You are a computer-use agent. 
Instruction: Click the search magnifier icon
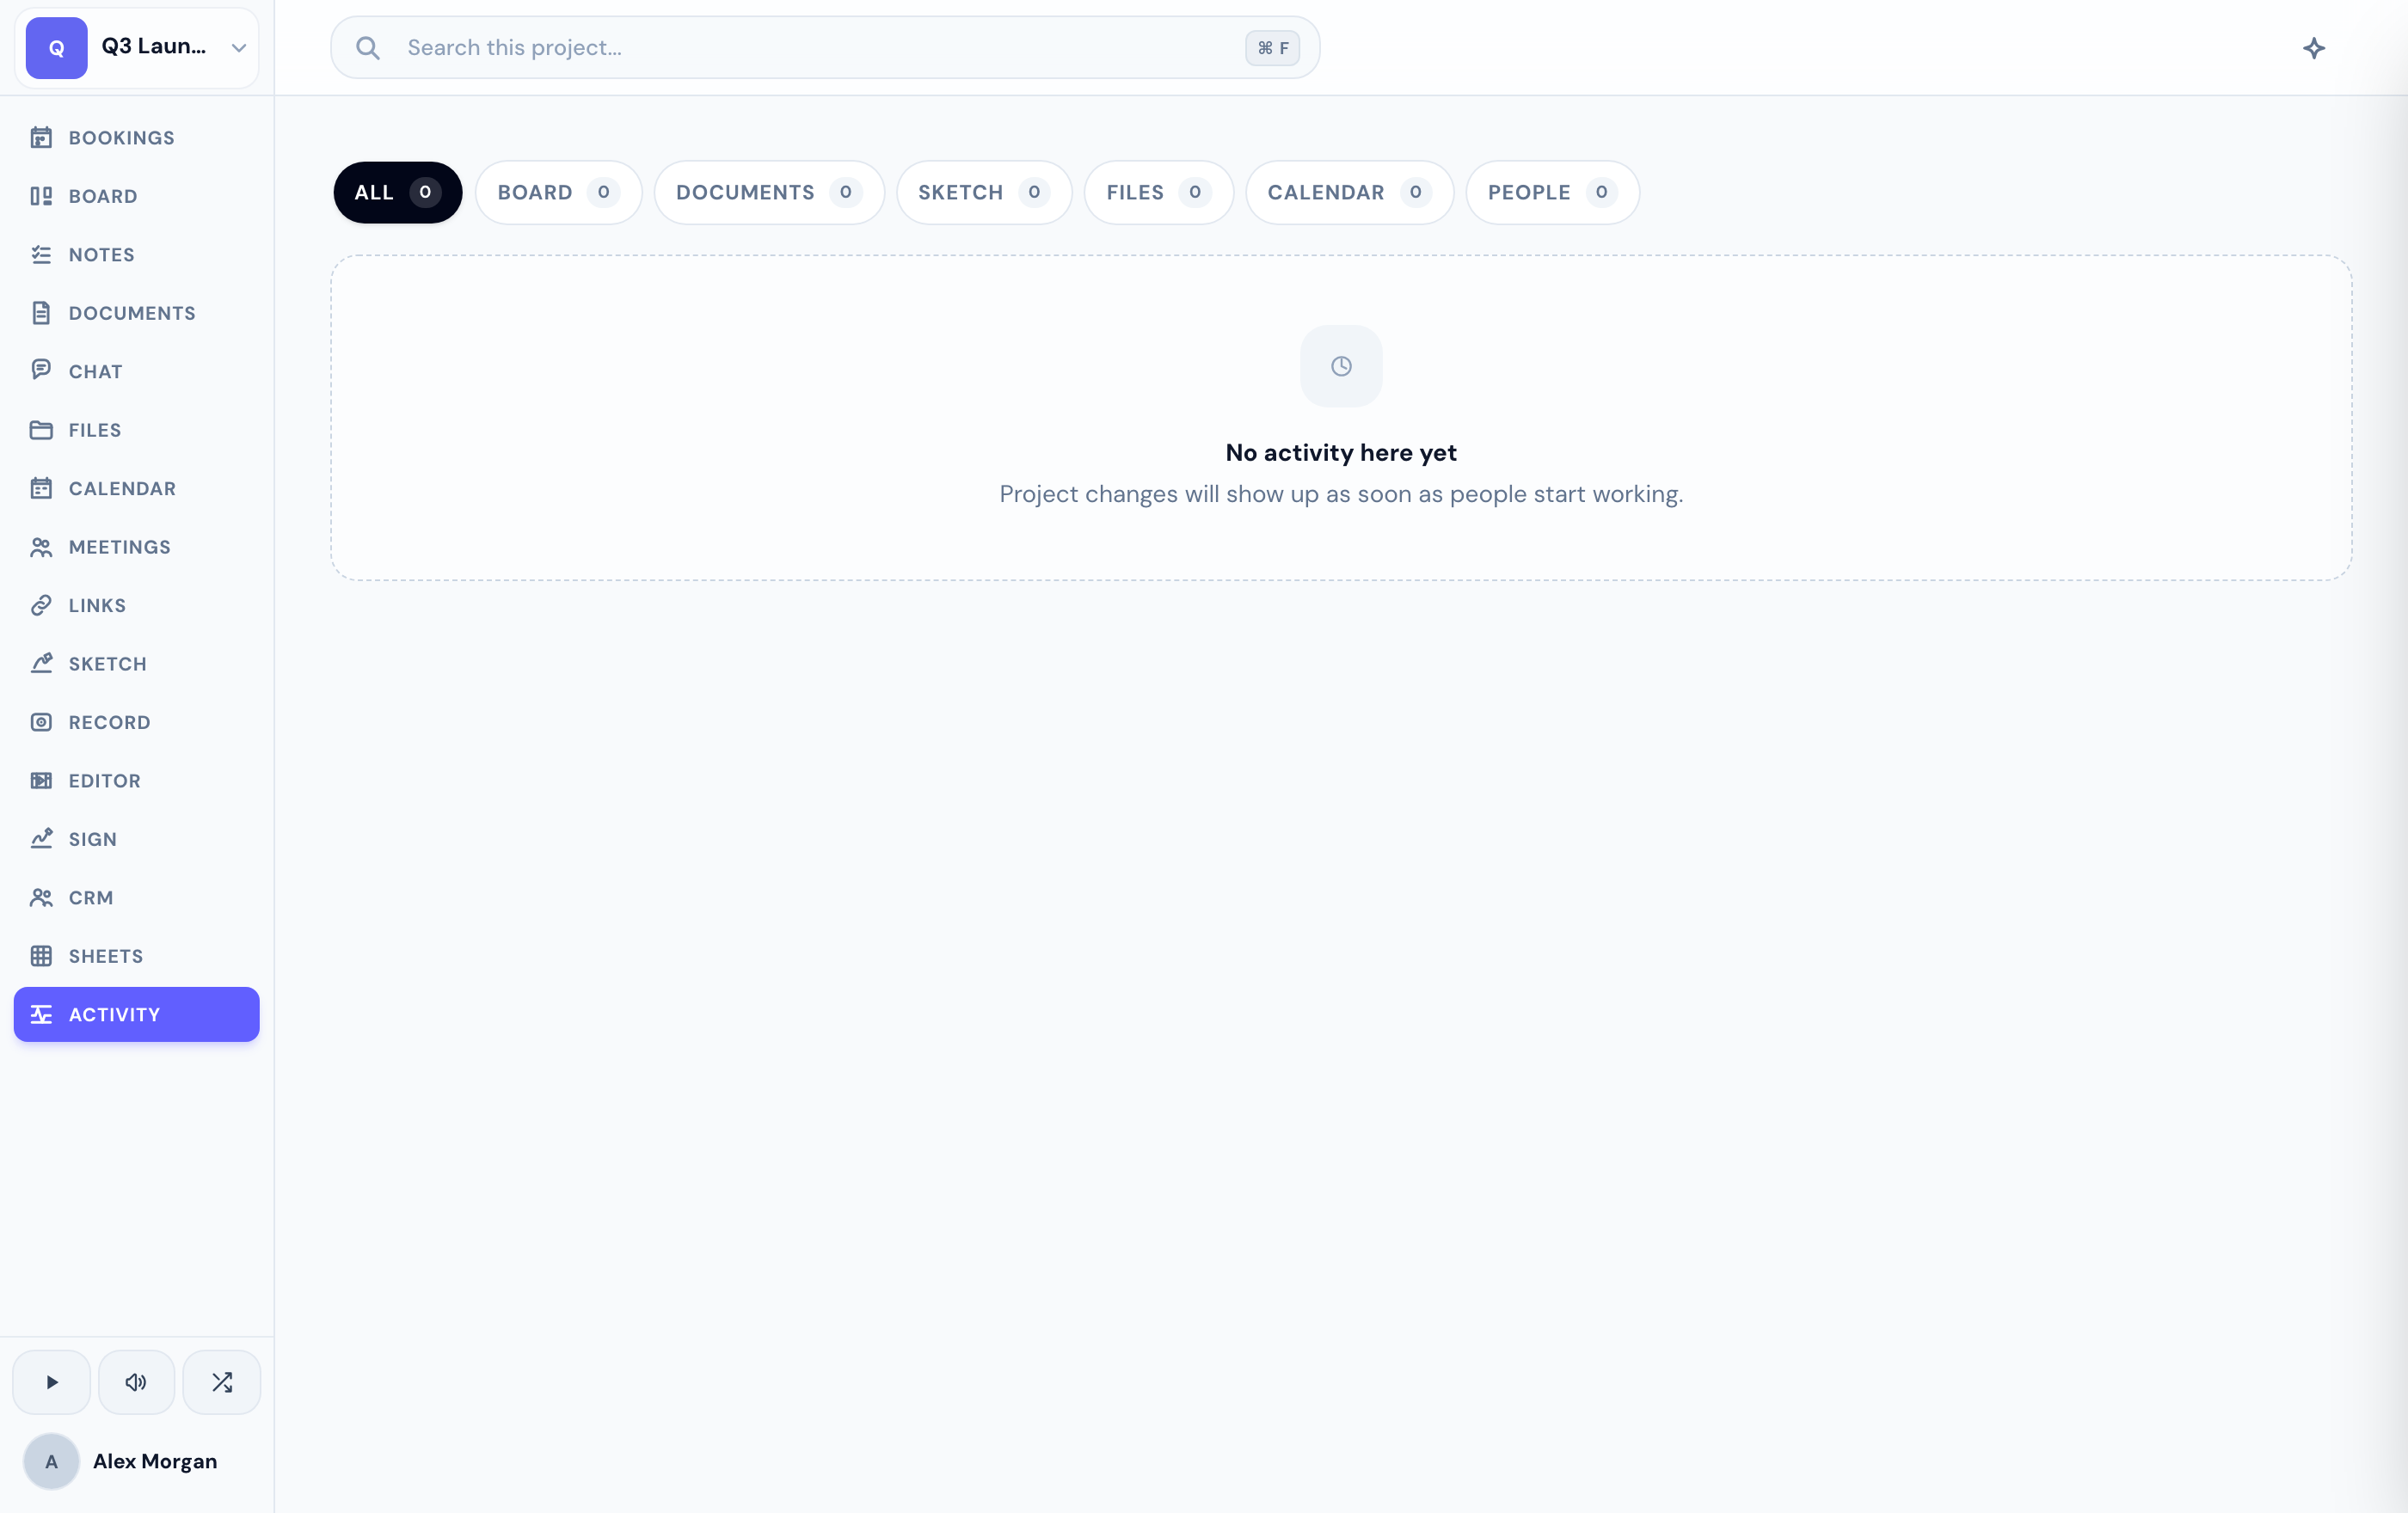coord(368,48)
